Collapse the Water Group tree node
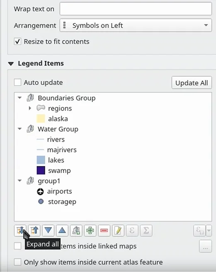 coord(20,129)
